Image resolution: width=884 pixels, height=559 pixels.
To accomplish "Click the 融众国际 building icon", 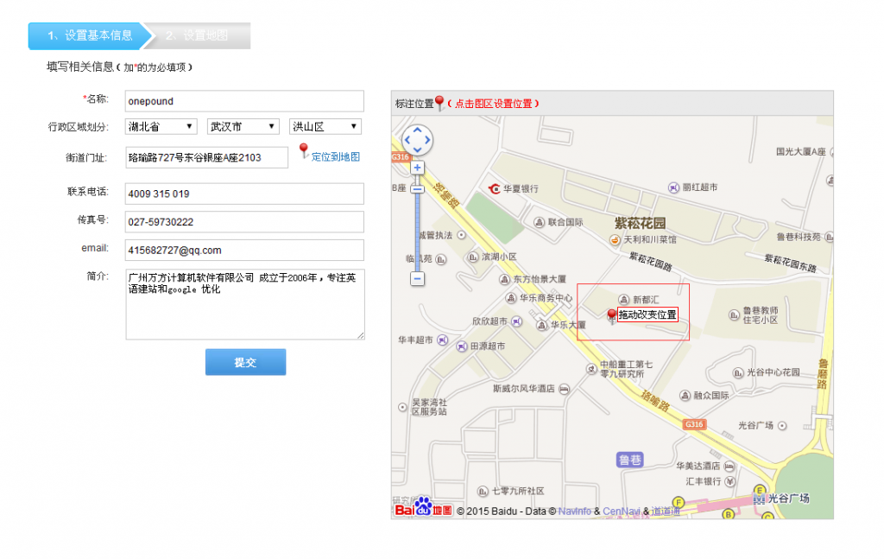I will [685, 396].
